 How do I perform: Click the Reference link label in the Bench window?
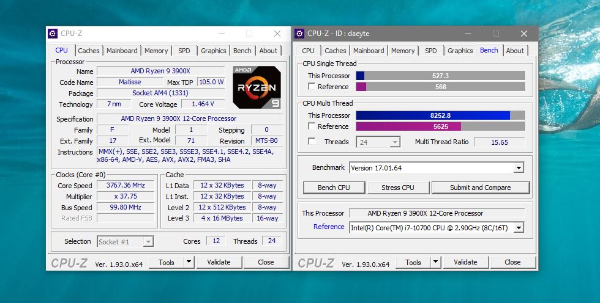(x=329, y=227)
